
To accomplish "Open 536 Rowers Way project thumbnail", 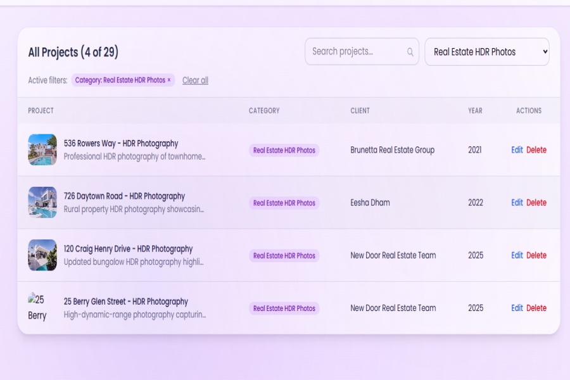I will pos(42,150).
